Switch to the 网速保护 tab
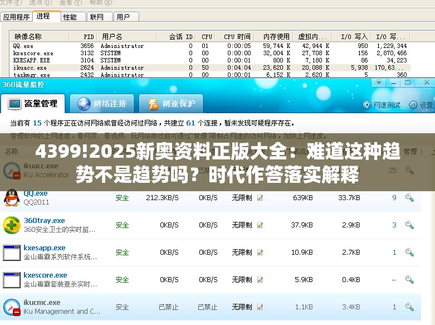 (x=171, y=104)
